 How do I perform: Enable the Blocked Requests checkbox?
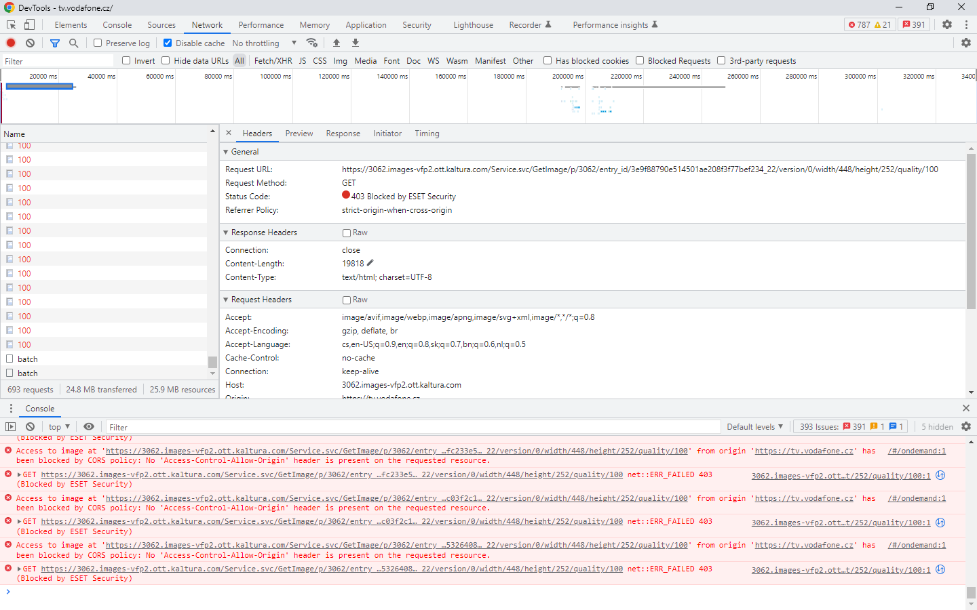tap(640, 60)
